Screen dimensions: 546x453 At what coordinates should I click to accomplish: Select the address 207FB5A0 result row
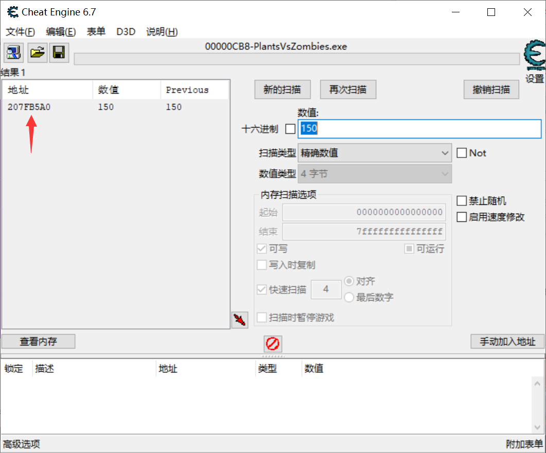(x=116, y=107)
